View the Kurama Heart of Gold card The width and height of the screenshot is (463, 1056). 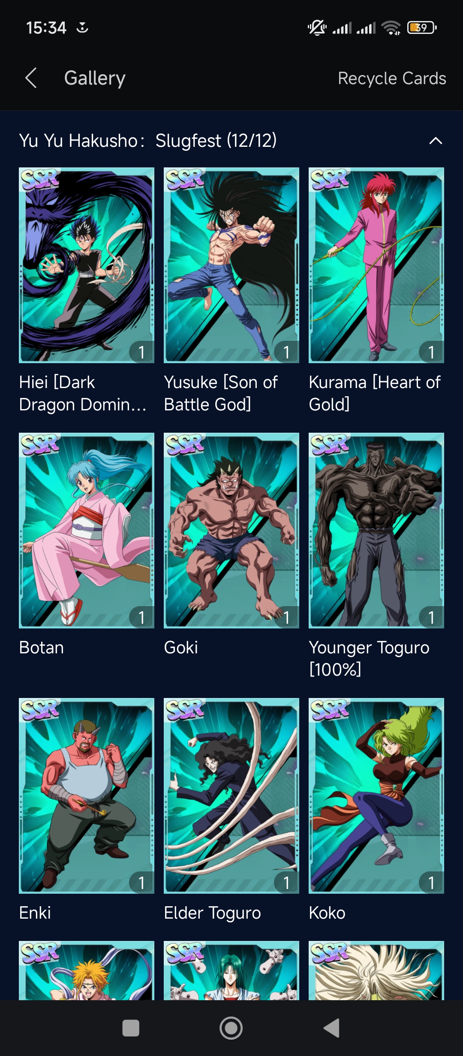pos(376,265)
